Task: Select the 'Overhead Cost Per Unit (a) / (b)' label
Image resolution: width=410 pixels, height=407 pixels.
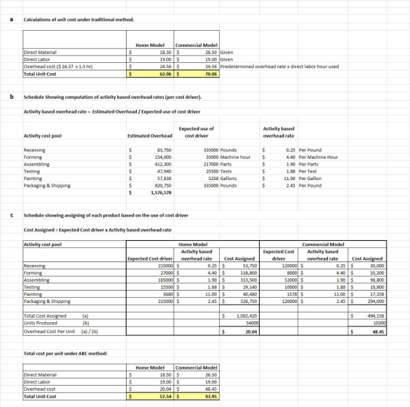Action: click(61, 332)
